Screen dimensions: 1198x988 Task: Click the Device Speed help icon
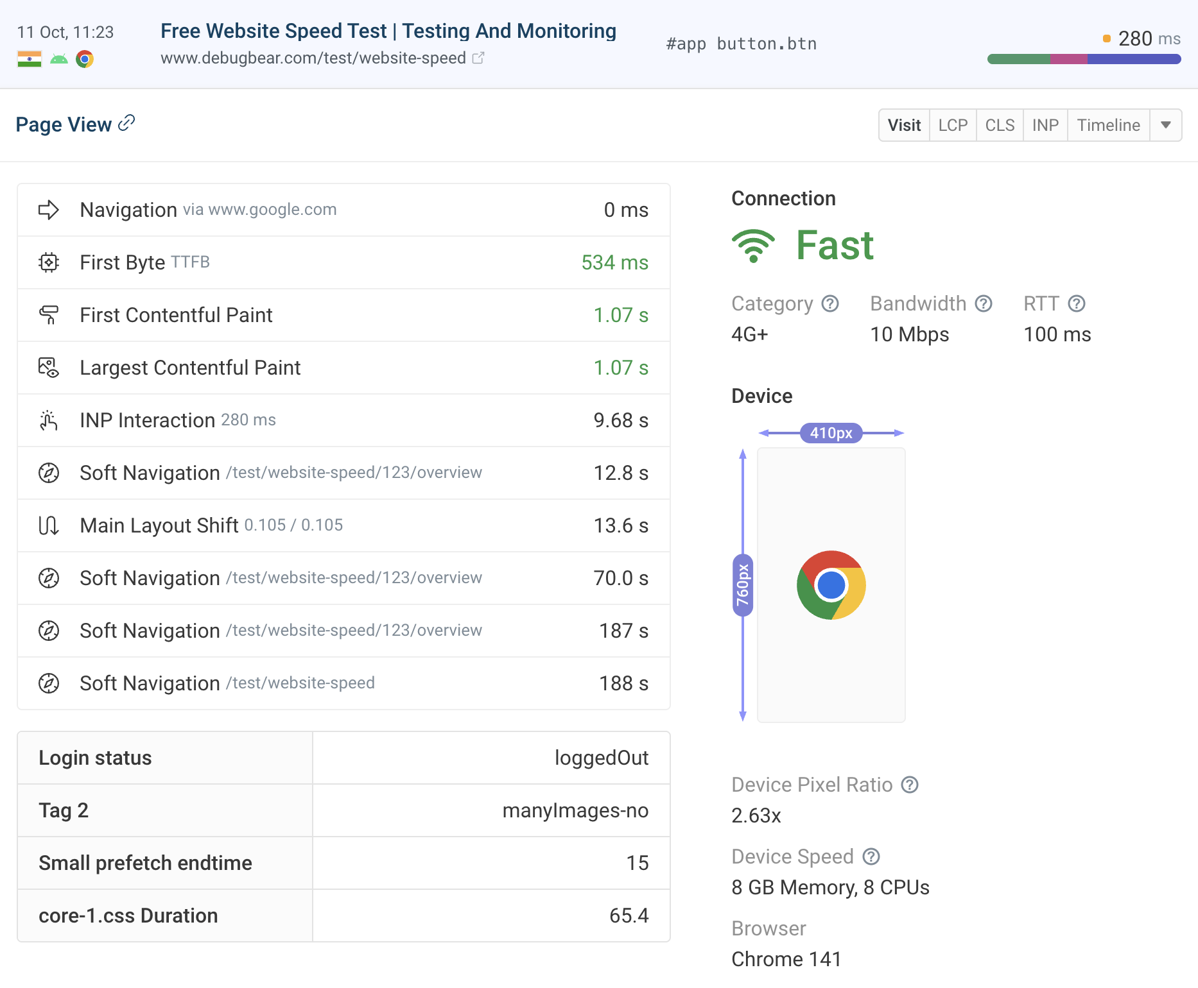tap(871, 856)
